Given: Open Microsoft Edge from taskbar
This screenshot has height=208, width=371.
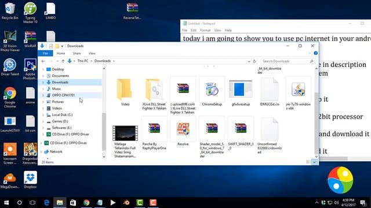Looking at the screenshot, I should (x=46, y=203).
